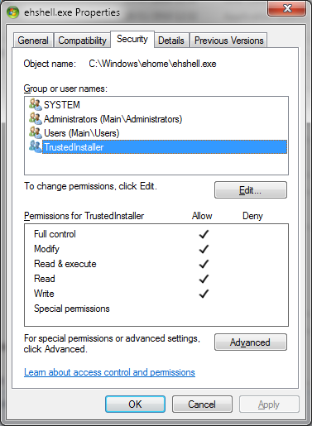Viewport: 312px width, 426px height.
Task: Click the TrustedInstaller group icon
Action: point(36,146)
